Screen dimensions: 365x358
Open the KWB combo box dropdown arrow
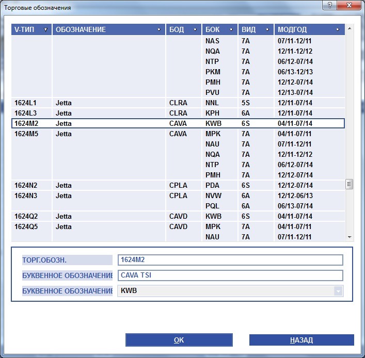coord(338,291)
